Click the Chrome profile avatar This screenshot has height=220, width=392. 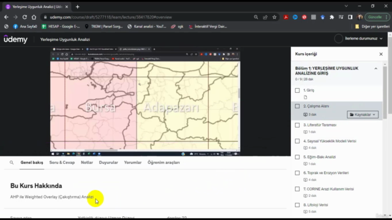tap(360, 17)
